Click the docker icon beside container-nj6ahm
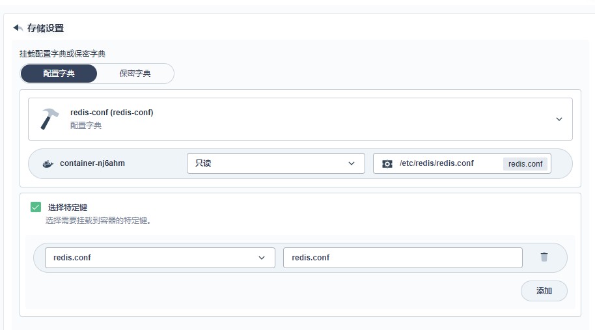595x330 pixels. (x=48, y=164)
